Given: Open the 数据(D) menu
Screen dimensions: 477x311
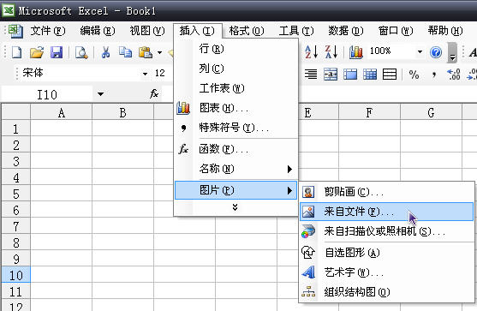Looking at the screenshot, I should [x=346, y=31].
